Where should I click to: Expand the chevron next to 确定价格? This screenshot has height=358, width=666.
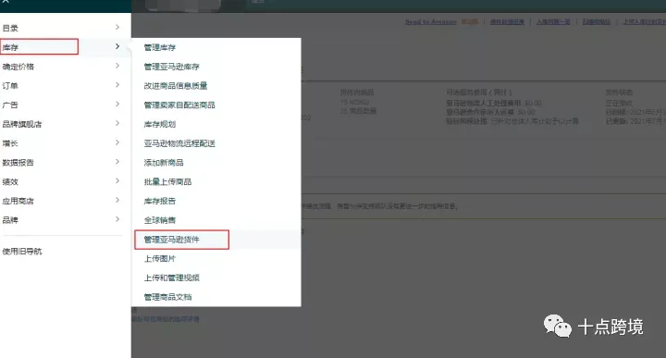coord(117,66)
